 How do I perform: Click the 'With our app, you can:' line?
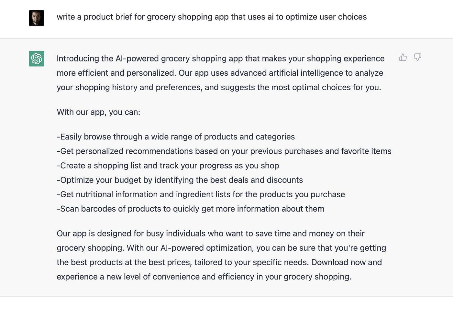tap(98, 112)
